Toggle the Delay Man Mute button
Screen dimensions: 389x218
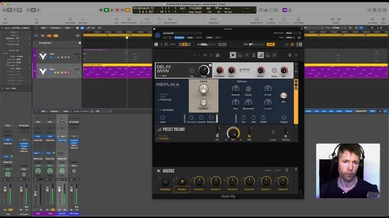pos(274,70)
